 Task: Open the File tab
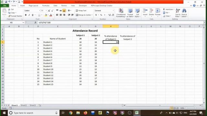(5, 6)
